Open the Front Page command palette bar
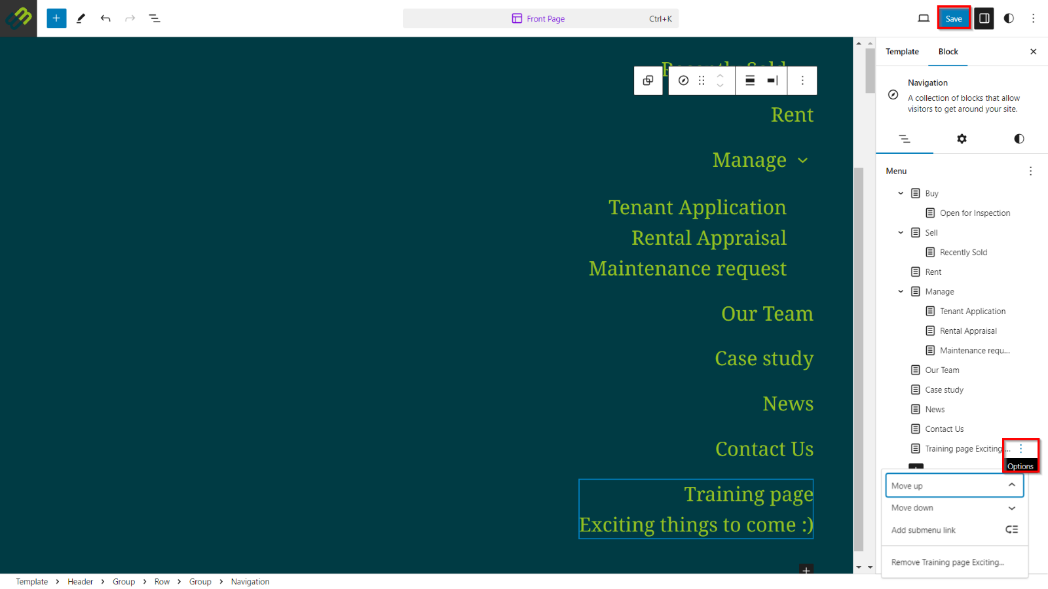This screenshot has height=589, width=1048. click(x=540, y=18)
